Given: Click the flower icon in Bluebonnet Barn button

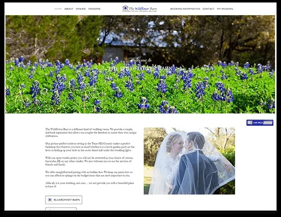Looking at the screenshot, I should (x=50, y=200).
